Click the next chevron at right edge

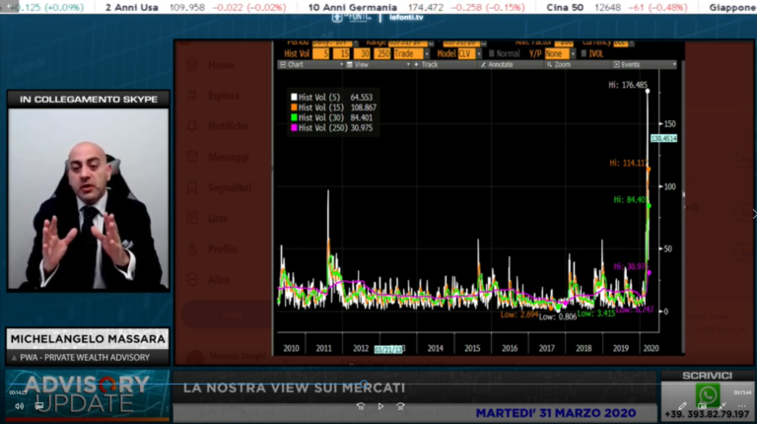(x=754, y=213)
